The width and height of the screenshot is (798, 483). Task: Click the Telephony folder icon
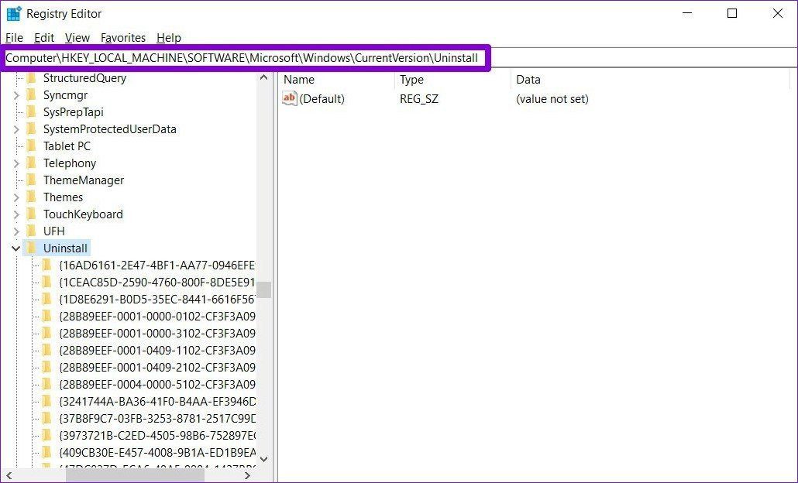tap(32, 163)
